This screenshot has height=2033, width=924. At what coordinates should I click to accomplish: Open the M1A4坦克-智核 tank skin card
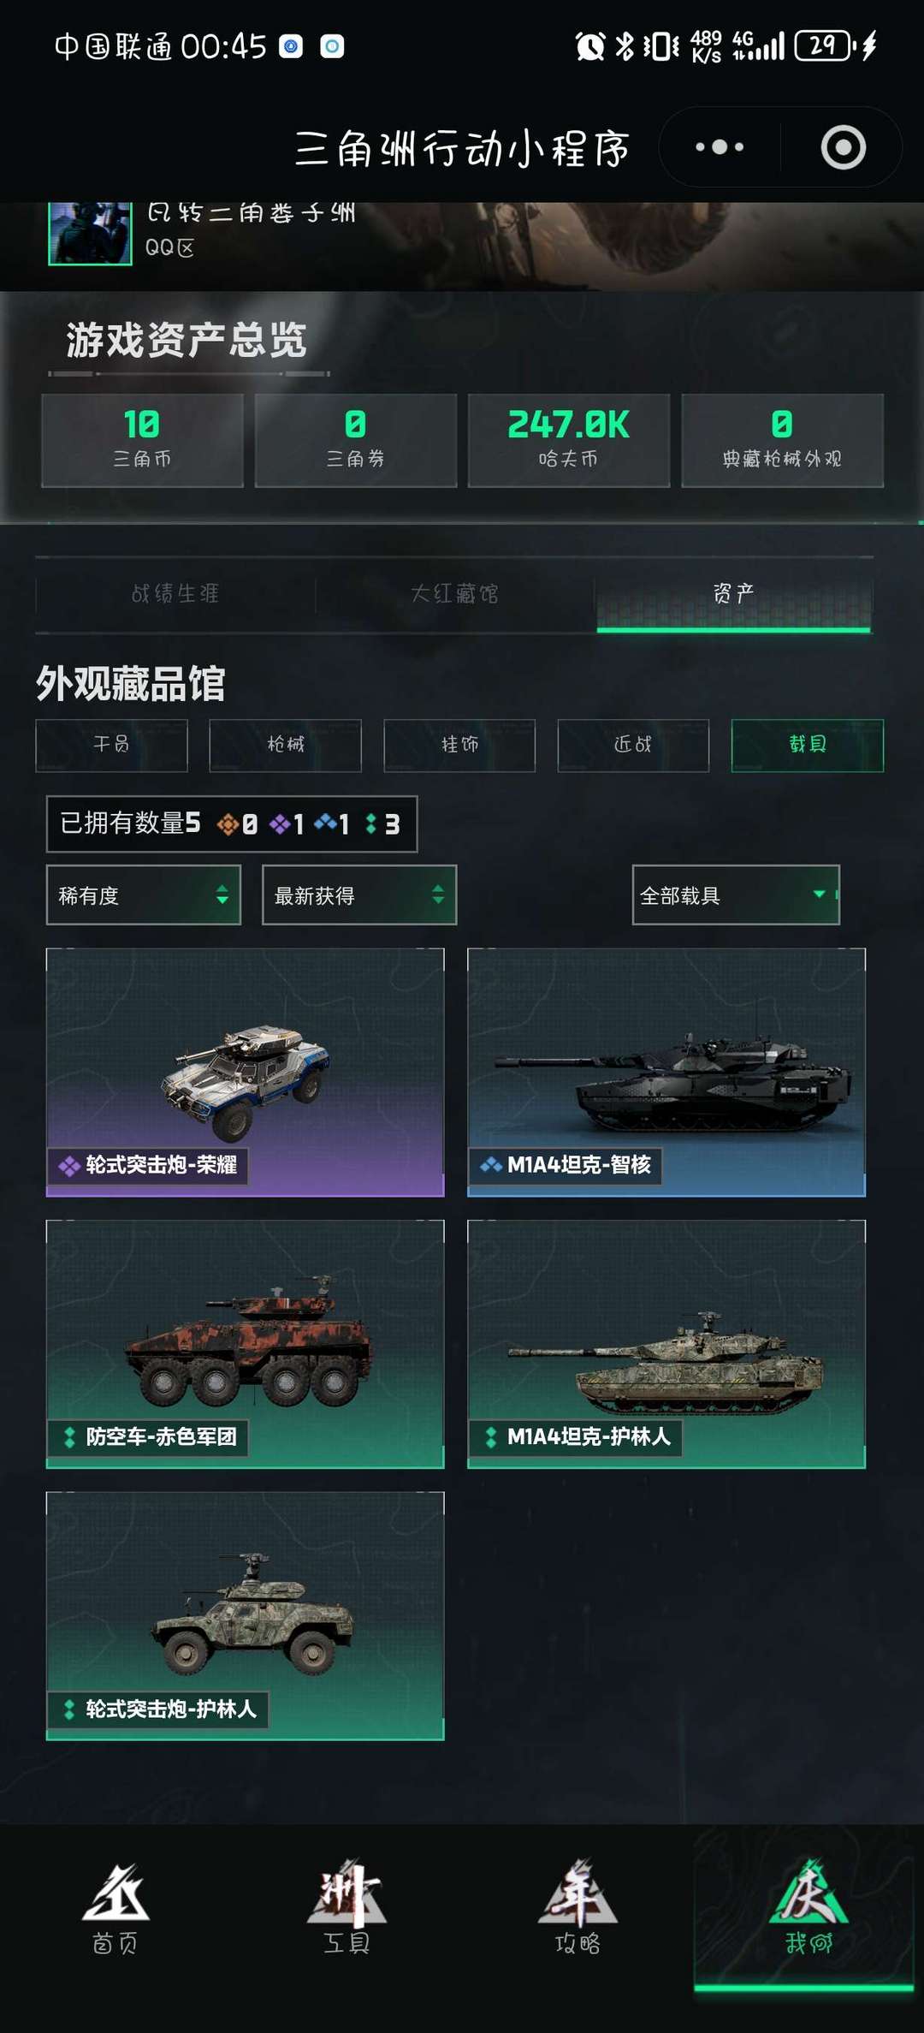[x=666, y=1072]
